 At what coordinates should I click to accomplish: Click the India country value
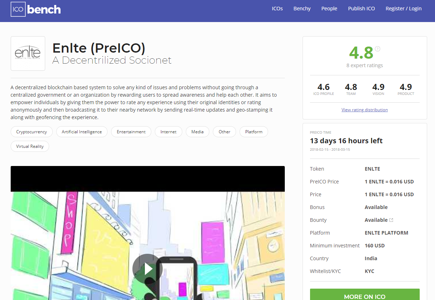tap(371, 258)
